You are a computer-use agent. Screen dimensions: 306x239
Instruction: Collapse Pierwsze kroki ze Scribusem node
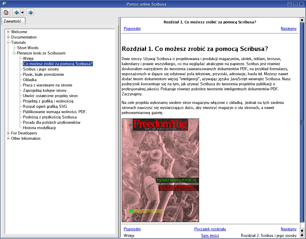click(x=14, y=53)
